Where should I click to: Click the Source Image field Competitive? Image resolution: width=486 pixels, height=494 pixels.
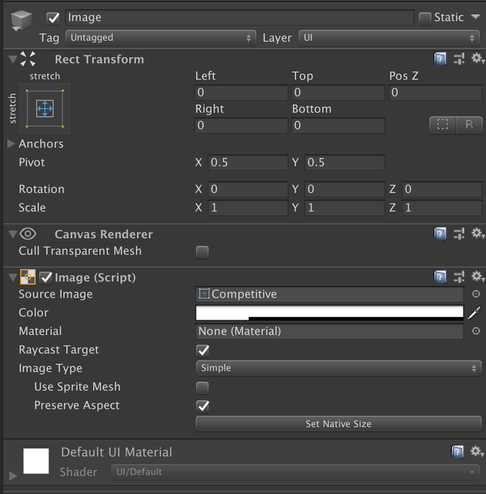pyautogui.click(x=330, y=294)
